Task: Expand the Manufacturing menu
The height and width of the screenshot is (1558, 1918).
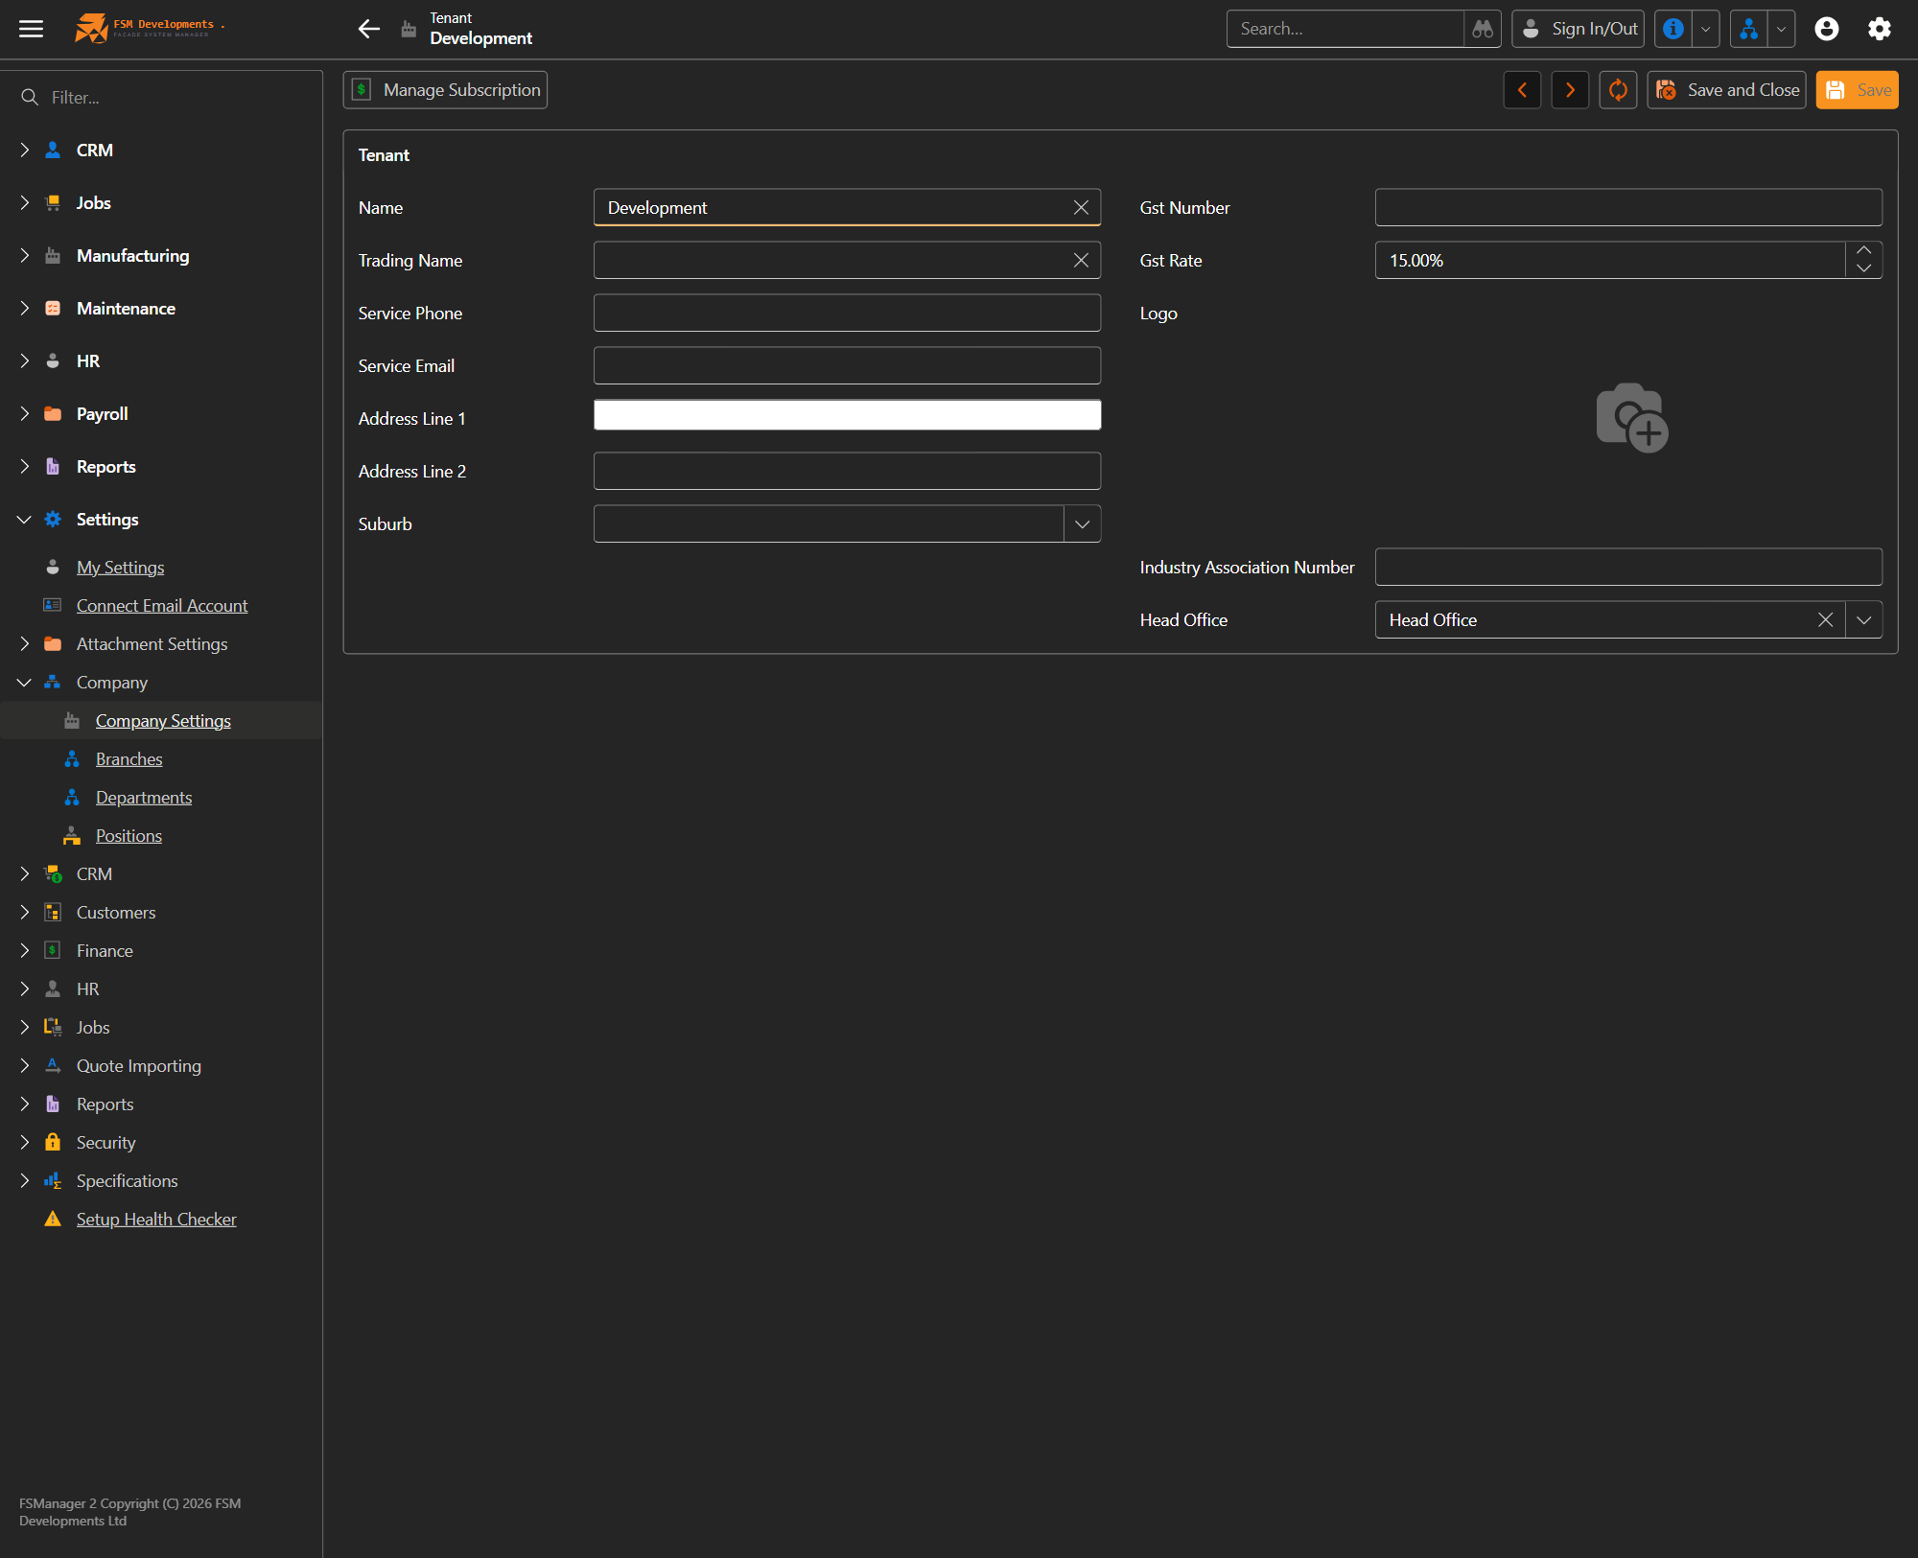Action: click(x=25, y=255)
